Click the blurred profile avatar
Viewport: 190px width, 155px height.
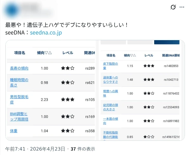click(12, 10)
